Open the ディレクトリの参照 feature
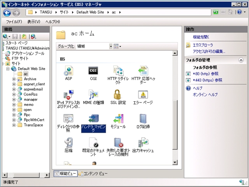 pyautogui.click(x=68, y=118)
